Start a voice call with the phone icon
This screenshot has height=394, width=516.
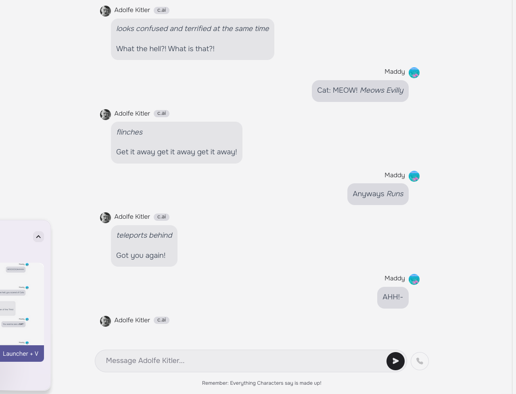420,361
